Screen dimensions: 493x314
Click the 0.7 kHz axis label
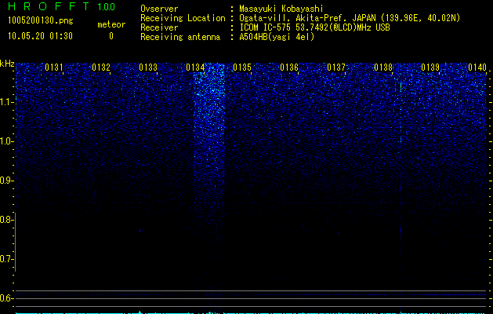(x=6, y=259)
